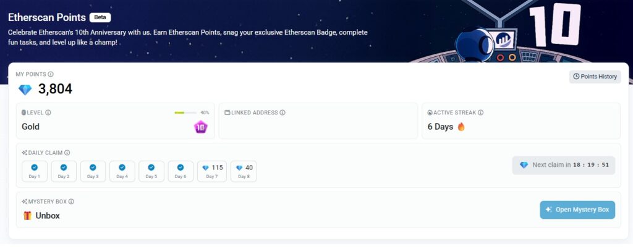The image size is (633, 251).
Task: Click the level progress bar at 40%
Action: (x=185, y=113)
